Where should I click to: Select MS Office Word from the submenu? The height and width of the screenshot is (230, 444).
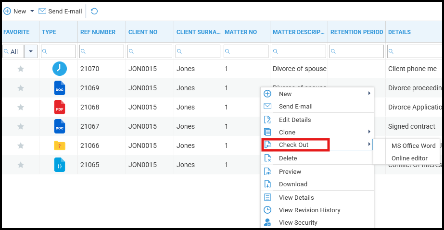(x=413, y=145)
